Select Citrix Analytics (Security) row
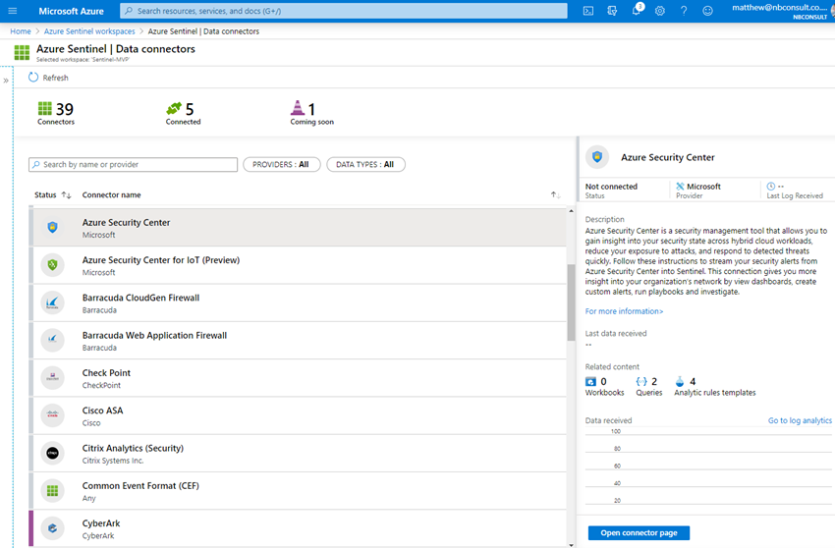Viewport: 835px width, 548px height. click(297, 454)
